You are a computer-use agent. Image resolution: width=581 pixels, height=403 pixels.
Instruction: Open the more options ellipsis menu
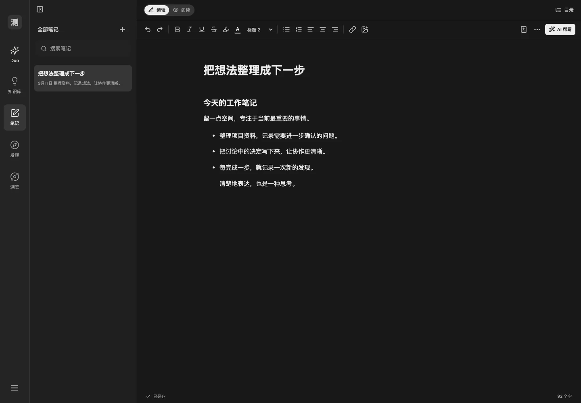tap(537, 29)
